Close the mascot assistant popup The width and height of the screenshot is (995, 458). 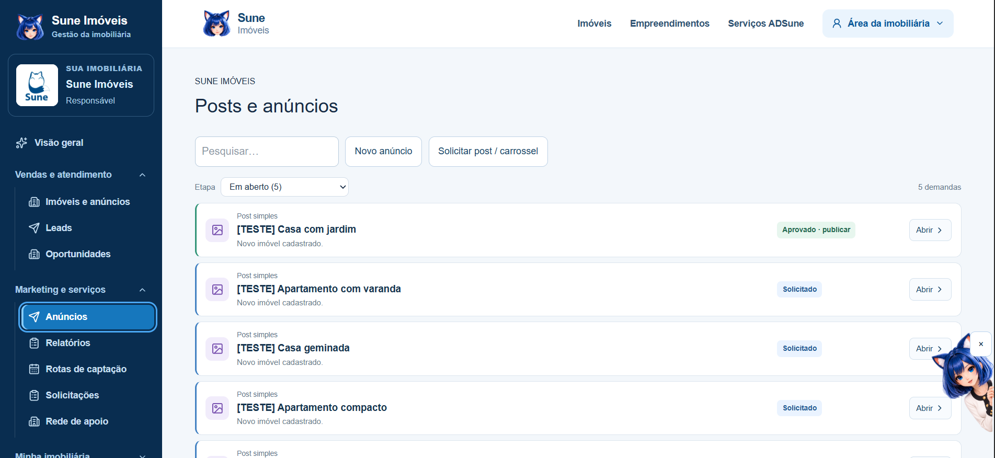[981, 344]
